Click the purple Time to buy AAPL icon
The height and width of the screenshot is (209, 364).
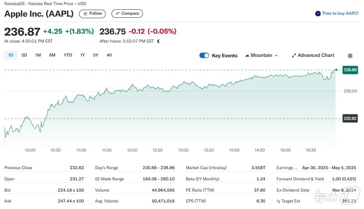(x=318, y=14)
